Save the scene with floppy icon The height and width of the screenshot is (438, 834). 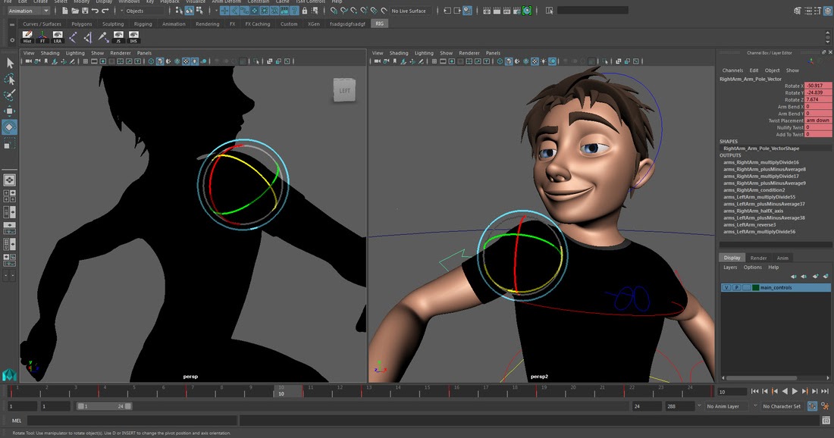tap(85, 11)
